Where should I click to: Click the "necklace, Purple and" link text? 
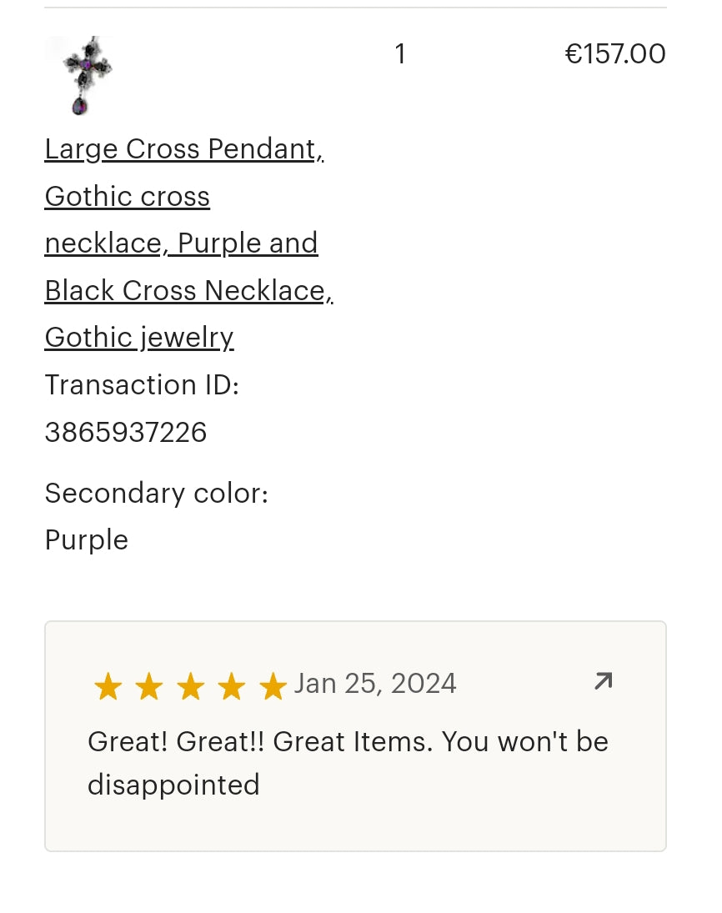point(181,243)
